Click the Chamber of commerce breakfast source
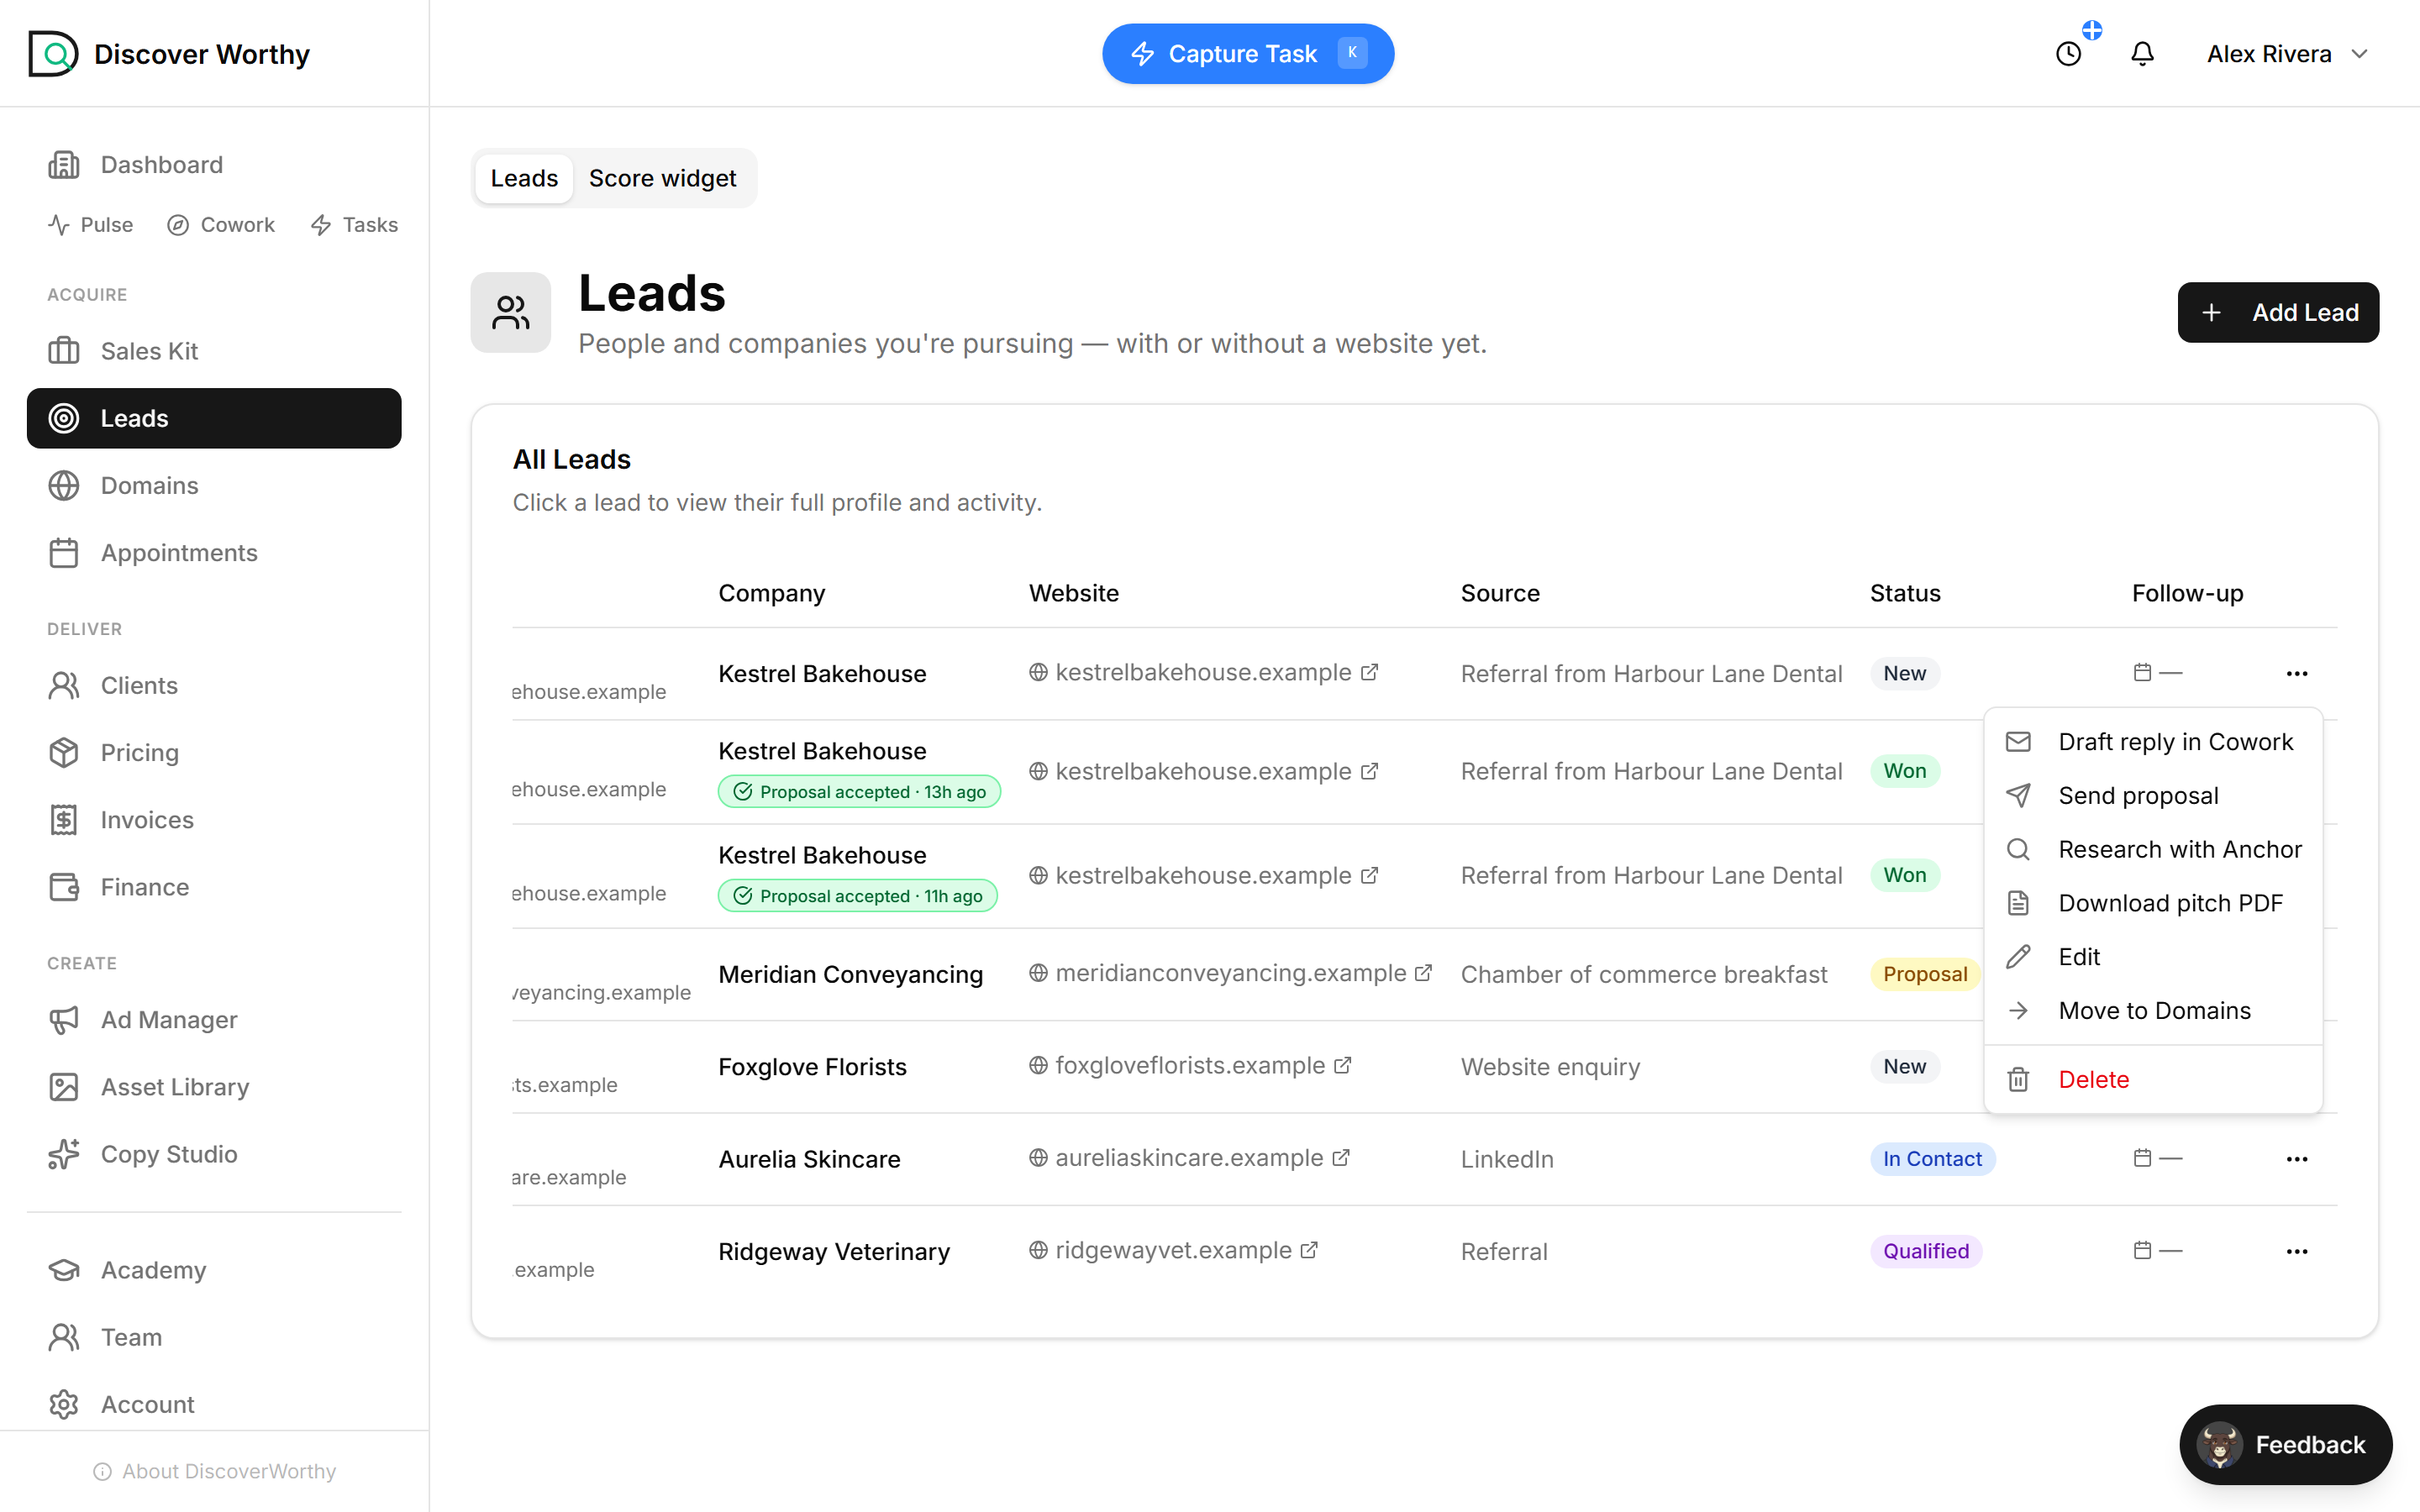Image resolution: width=2420 pixels, height=1512 pixels. (x=1643, y=975)
